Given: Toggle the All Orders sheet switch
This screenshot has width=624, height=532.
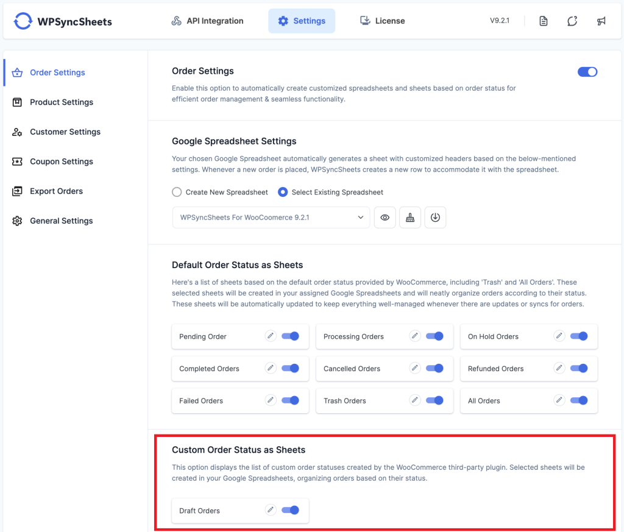Looking at the screenshot, I should point(579,400).
